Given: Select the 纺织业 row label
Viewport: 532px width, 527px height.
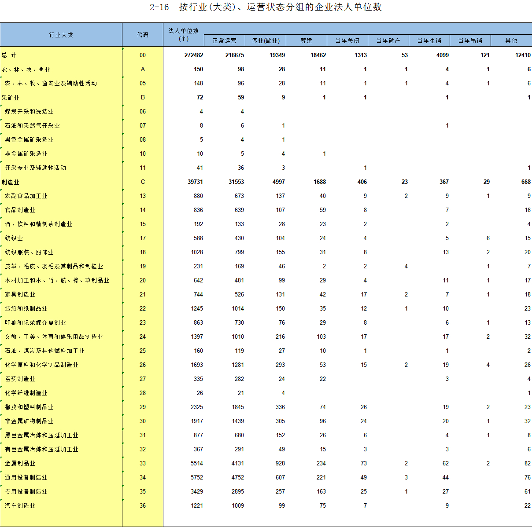Looking at the screenshot, I should coord(14,238).
